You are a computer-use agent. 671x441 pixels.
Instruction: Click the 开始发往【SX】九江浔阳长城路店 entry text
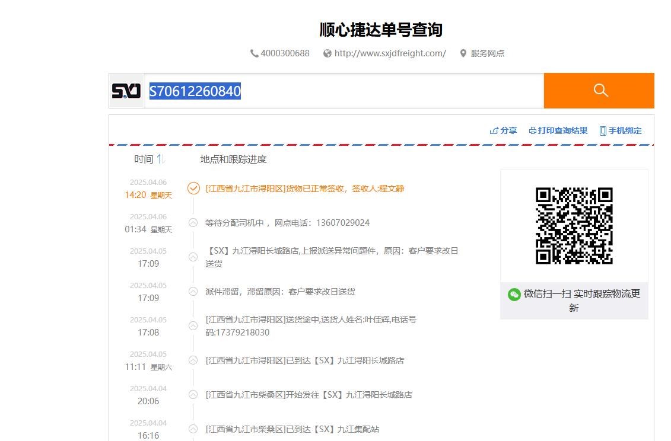pos(309,395)
